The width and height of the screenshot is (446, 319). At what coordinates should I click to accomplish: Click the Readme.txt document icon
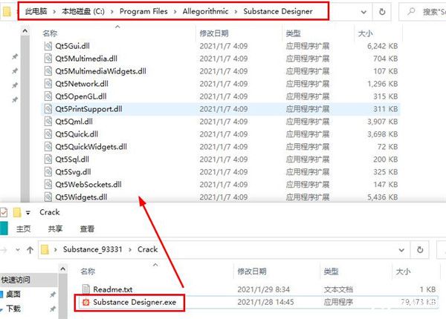[x=86, y=289]
